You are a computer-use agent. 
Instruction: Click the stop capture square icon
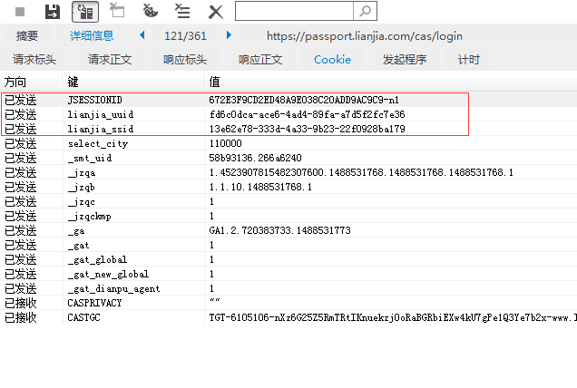click(20, 12)
